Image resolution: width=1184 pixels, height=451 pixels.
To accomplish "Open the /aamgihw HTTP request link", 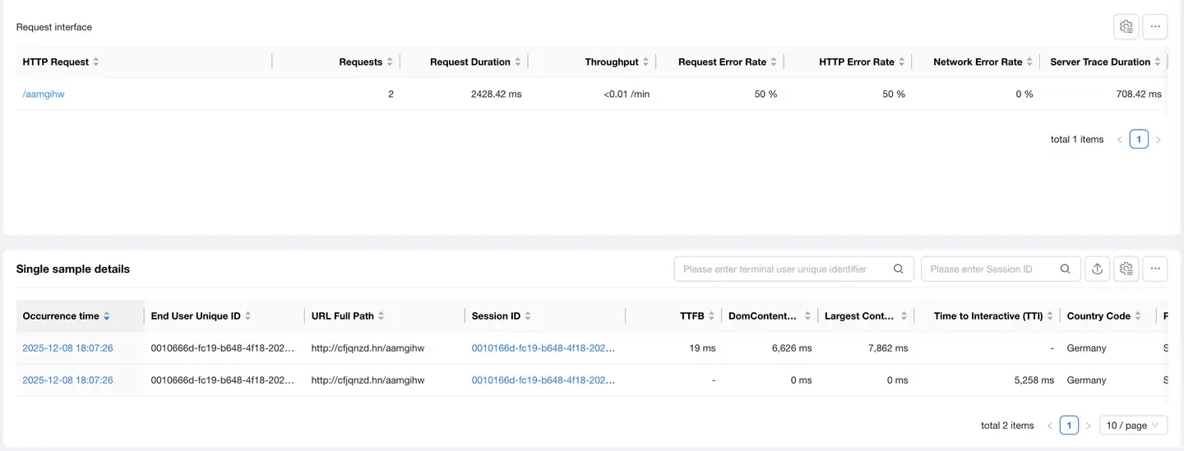I will pos(44,94).
